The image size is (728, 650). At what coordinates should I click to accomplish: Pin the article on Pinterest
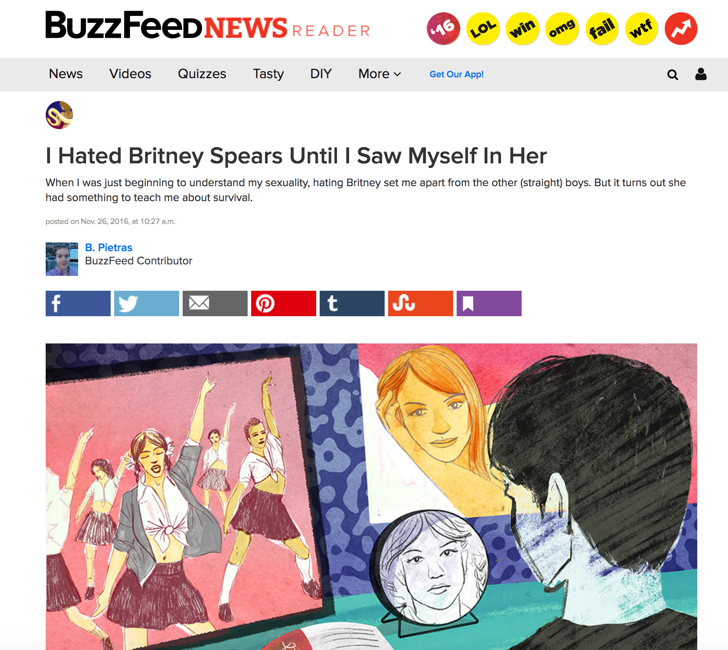point(284,303)
